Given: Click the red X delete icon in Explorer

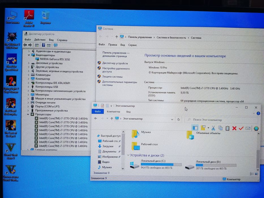Looking at the screenshot, I should [234, 128].
